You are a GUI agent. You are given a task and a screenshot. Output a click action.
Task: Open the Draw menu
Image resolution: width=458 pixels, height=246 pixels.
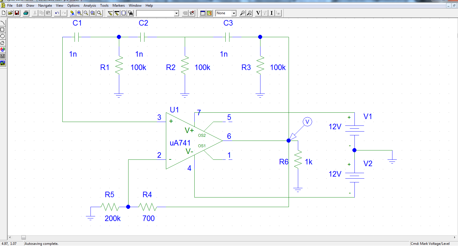(x=30, y=6)
